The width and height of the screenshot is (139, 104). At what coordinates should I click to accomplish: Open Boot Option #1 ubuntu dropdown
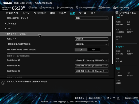[92, 60]
